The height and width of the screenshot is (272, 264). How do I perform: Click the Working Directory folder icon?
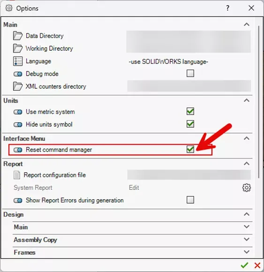tap(18, 48)
